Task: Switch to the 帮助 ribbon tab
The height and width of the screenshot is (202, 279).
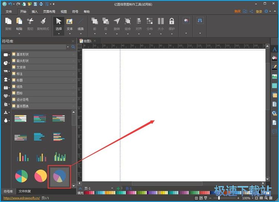Action: pos(87,11)
